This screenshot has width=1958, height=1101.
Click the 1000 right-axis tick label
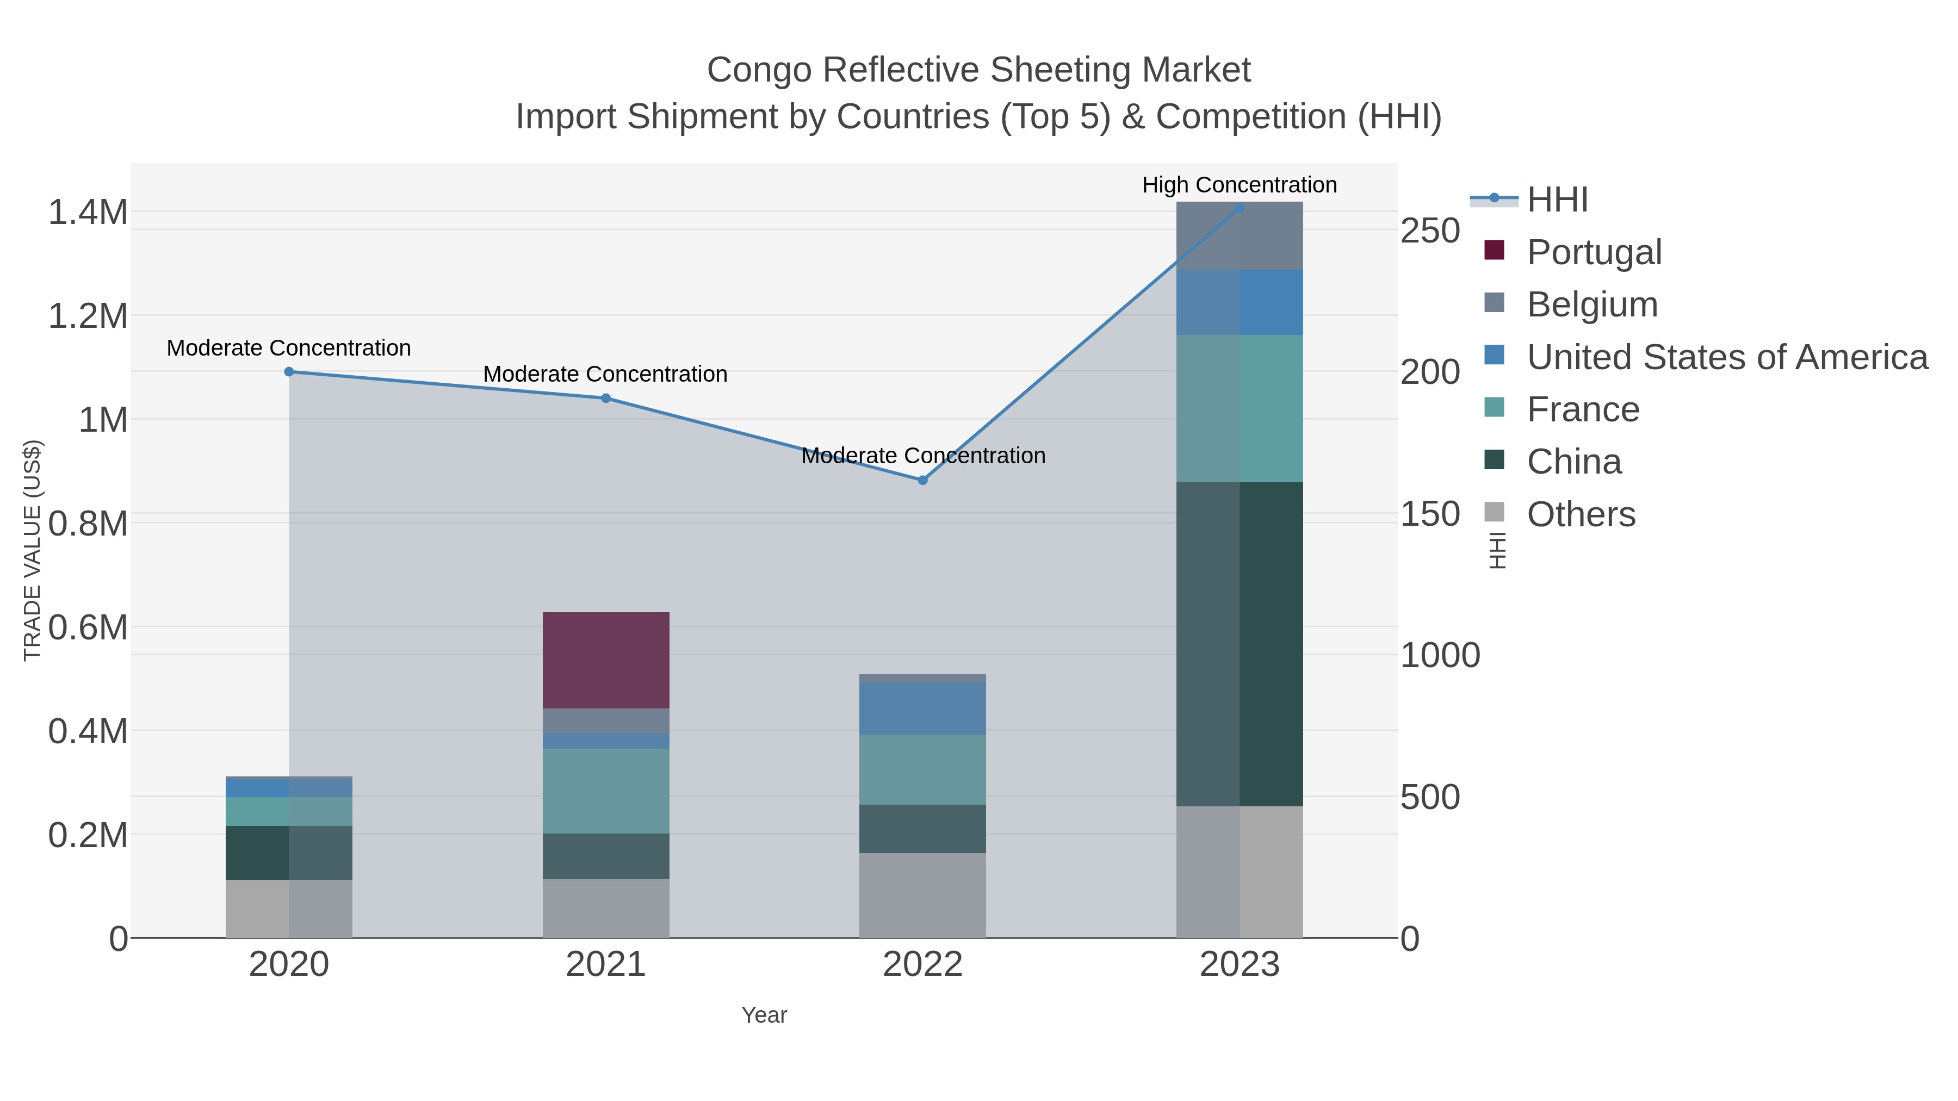click(1440, 655)
